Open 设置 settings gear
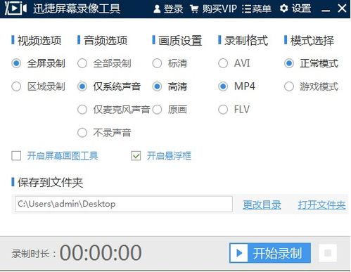 coord(283,8)
